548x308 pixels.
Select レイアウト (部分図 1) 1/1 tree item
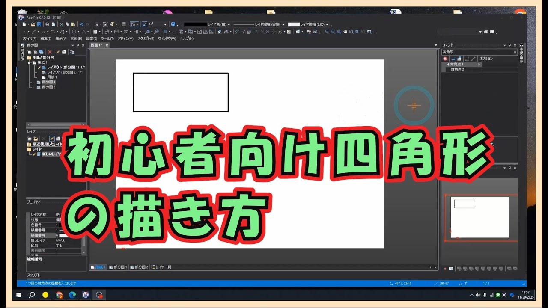point(66,68)
